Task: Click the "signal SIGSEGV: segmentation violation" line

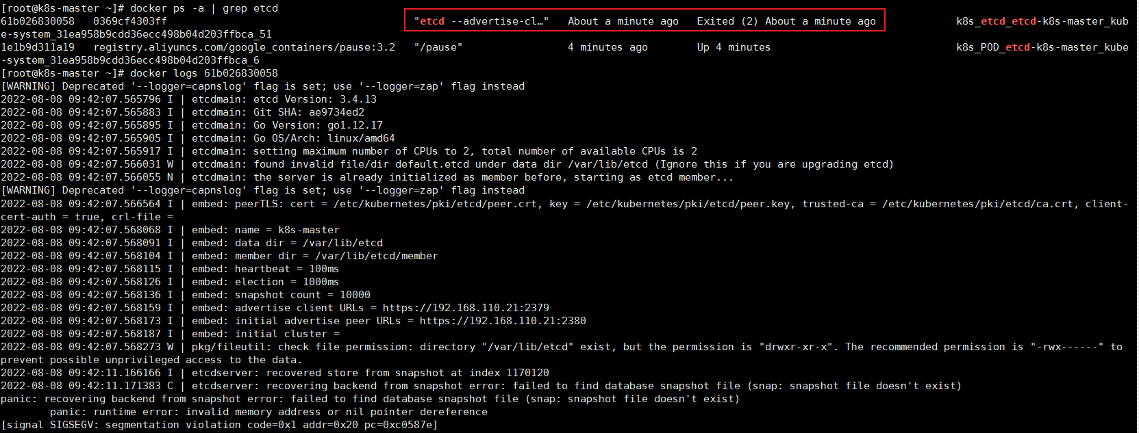Action: 219,425
